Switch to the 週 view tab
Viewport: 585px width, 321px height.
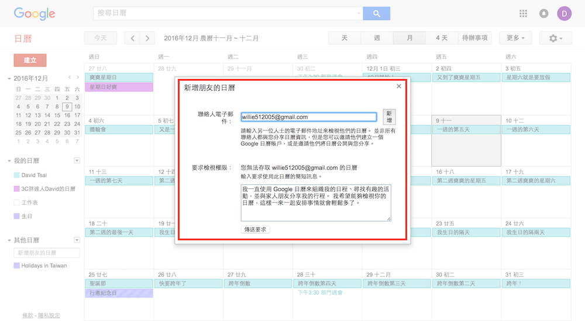377,38
